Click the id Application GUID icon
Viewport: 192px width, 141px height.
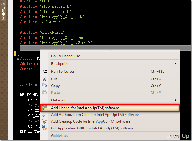(45, 128)
